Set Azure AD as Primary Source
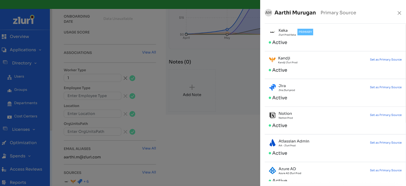Screen dimensions: 406x186 [x=386, y=170]
